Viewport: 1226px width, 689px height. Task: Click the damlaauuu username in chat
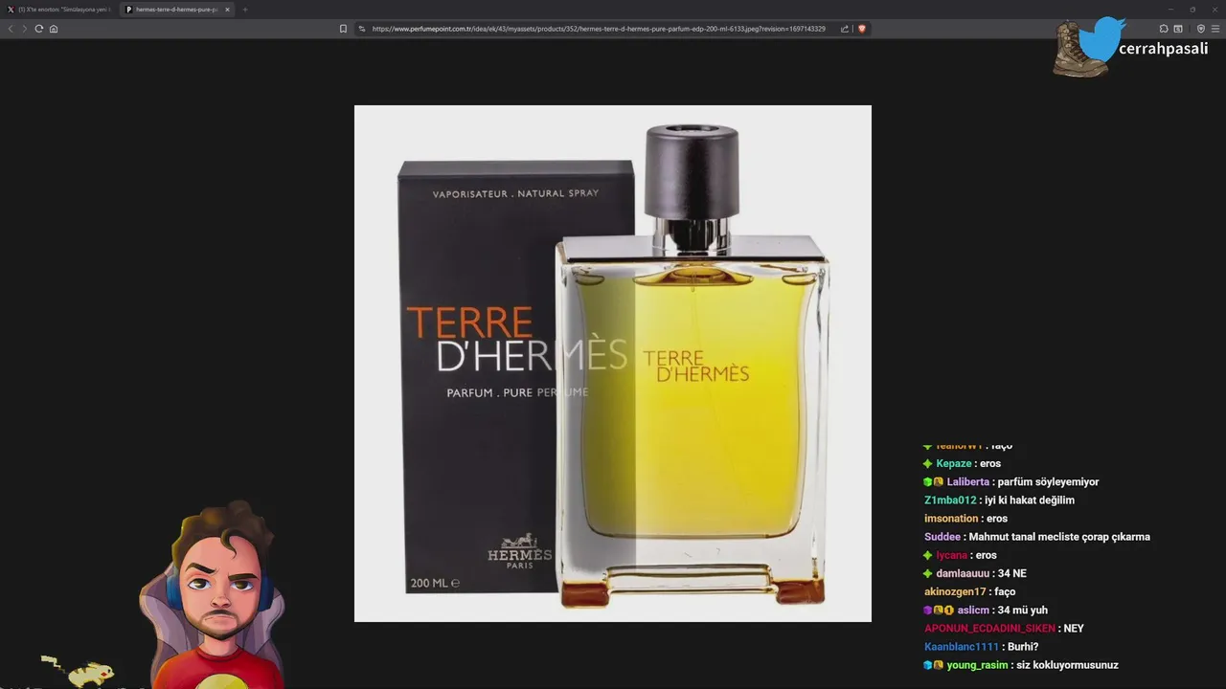pyautogui.click(x=963, y=573)
